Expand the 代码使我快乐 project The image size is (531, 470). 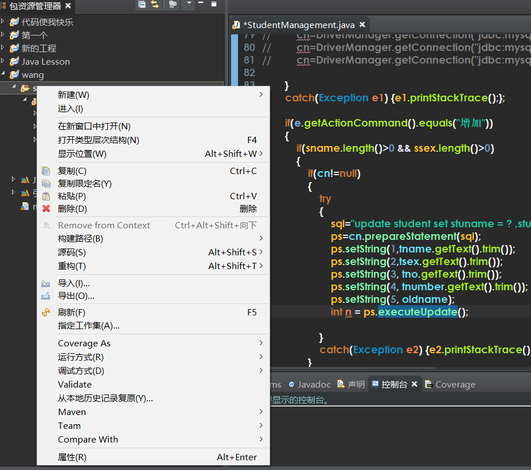click(3, 22)
